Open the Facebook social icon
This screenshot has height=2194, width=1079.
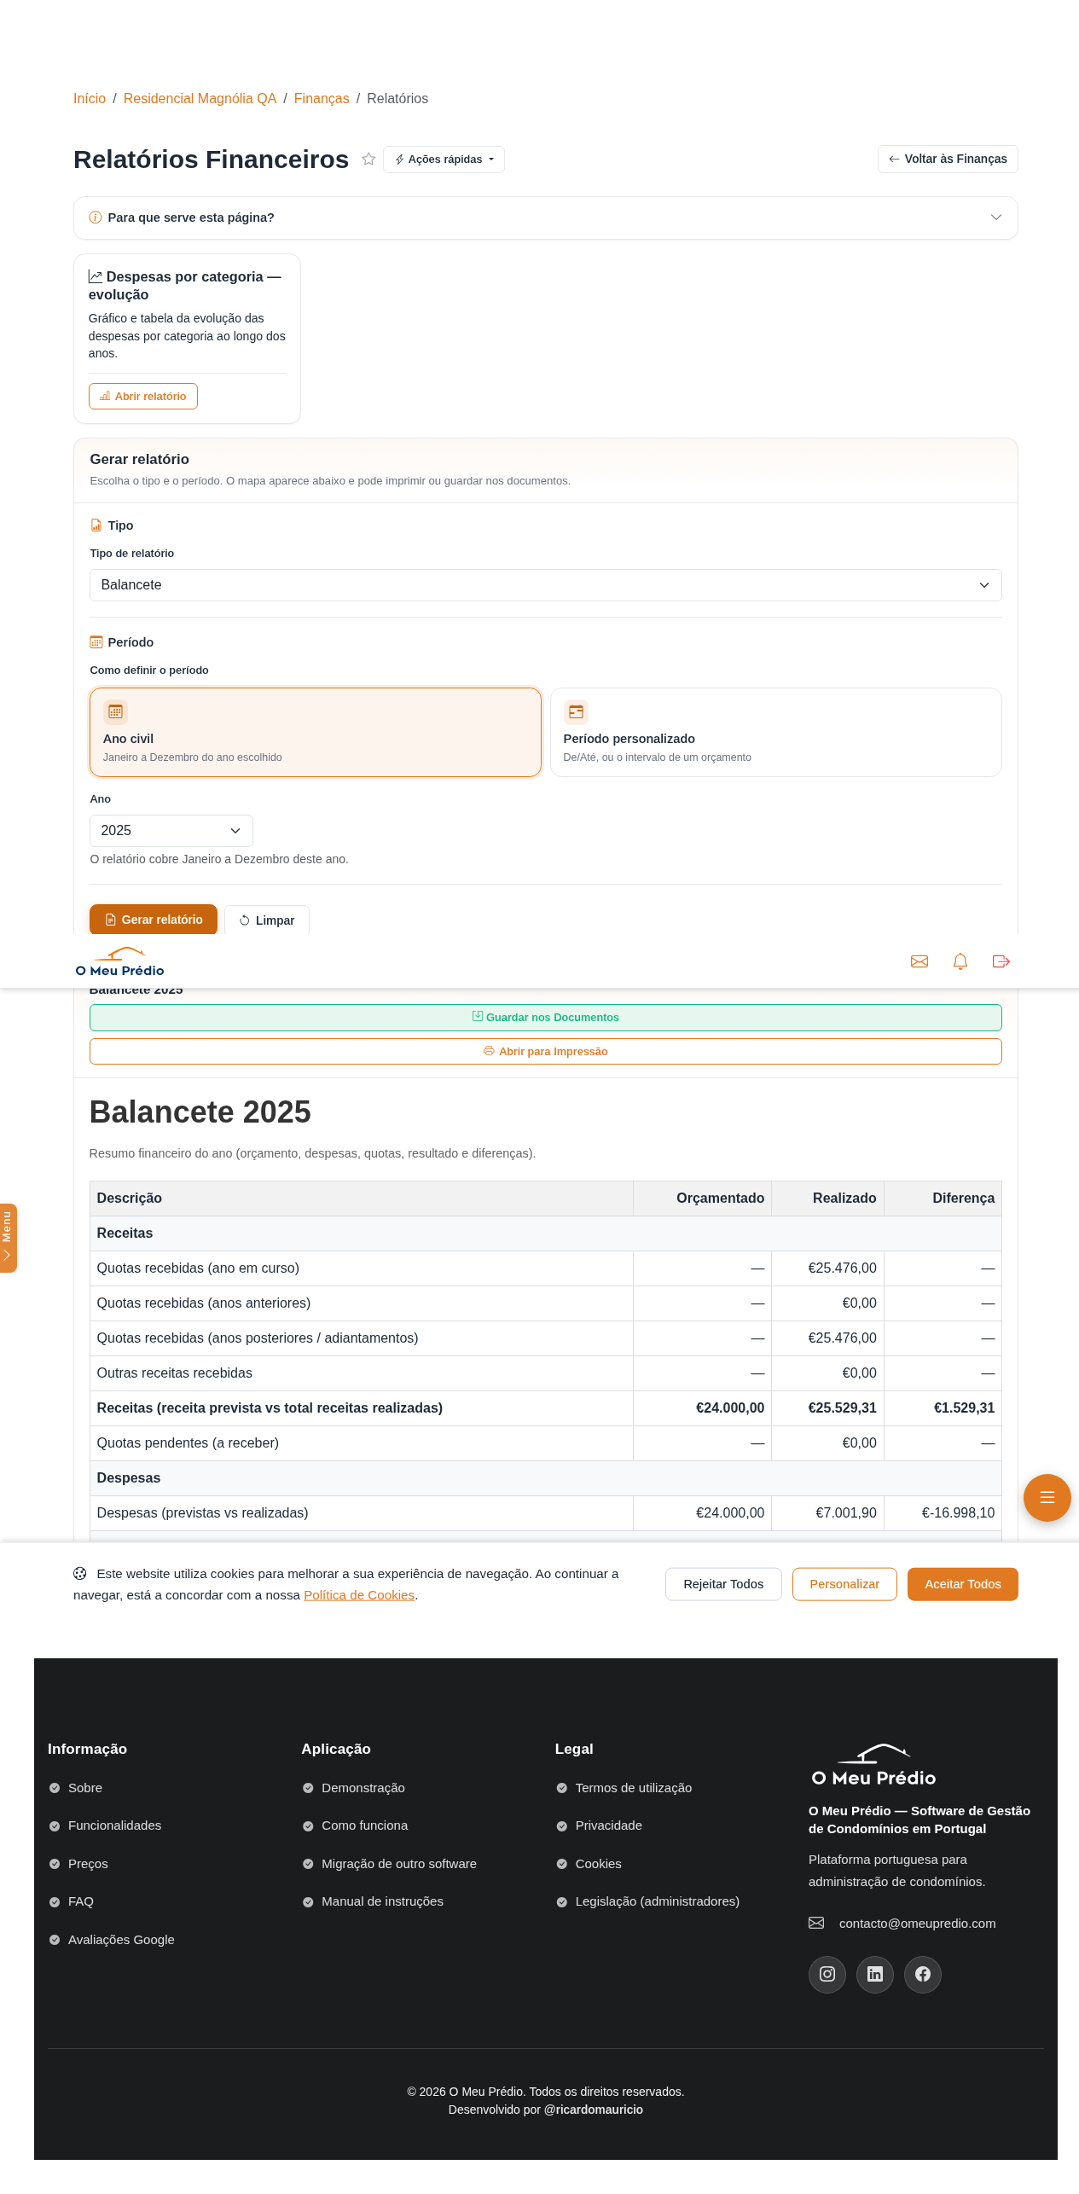(923, 1974)
